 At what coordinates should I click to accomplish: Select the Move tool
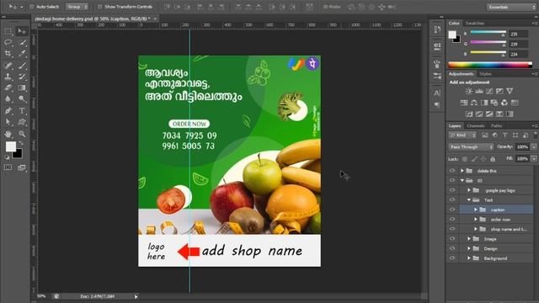(22, 31)
